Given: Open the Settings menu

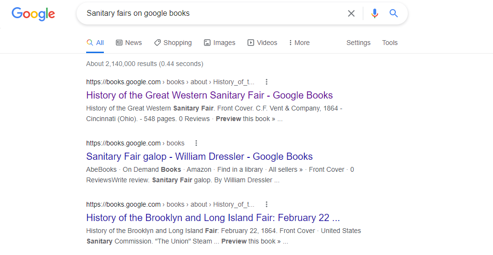Looking at the screenshot, I should pos(359,43).
